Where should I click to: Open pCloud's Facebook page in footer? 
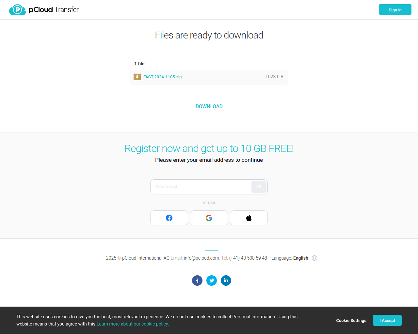click(x=197, y=281)
